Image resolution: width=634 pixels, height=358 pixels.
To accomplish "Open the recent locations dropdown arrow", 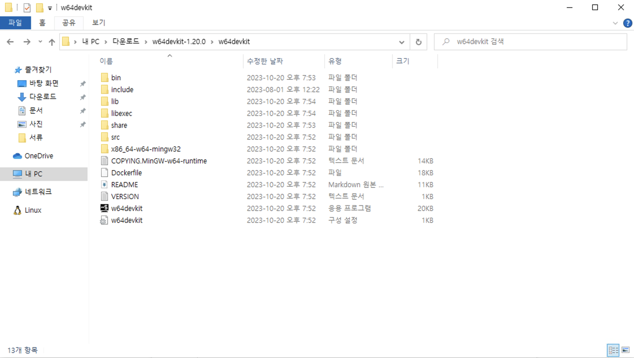I will pos(40,42).
